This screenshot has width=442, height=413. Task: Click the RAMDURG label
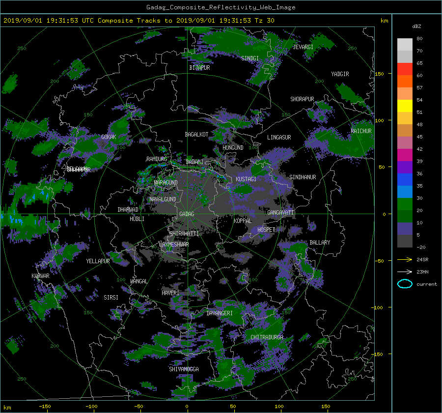click(157, 159)
